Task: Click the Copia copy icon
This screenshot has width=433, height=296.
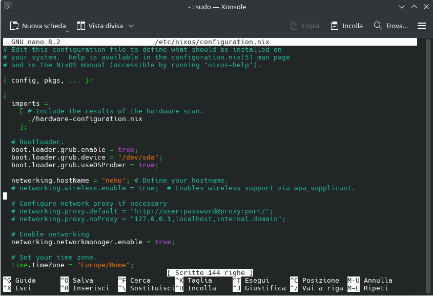Action: tap(294, 26)
